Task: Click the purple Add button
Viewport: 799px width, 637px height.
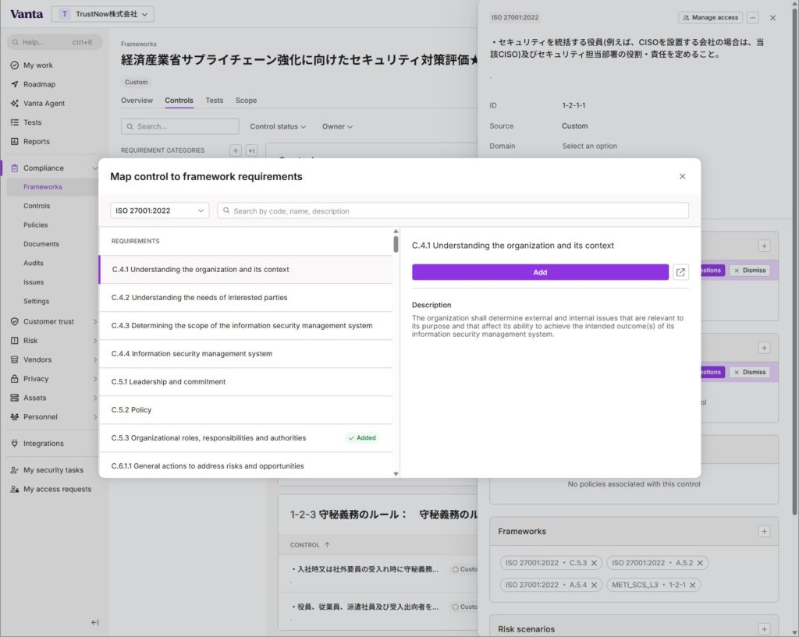Action: (x=540, y=272)
